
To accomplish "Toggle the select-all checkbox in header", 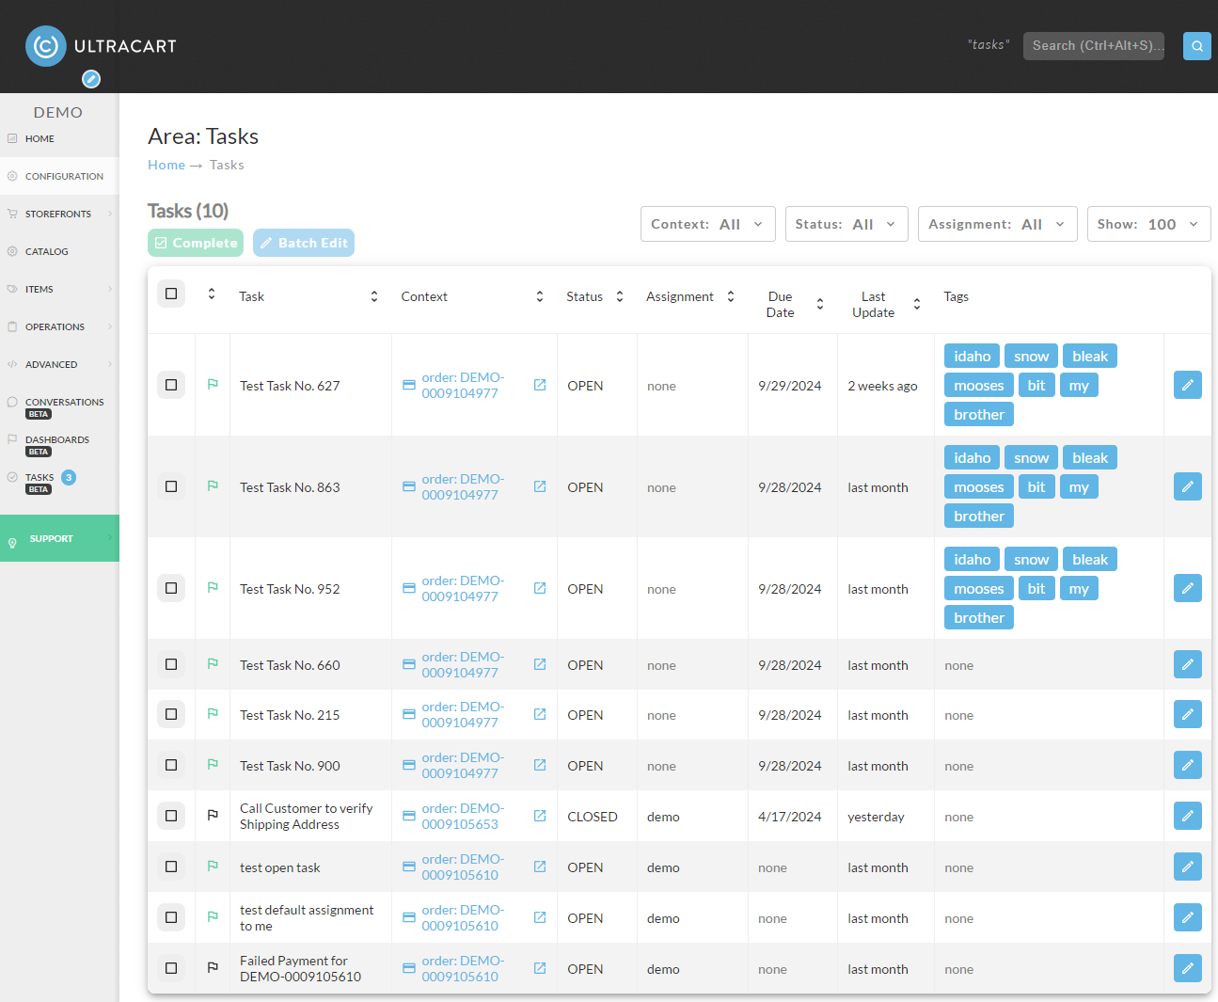I will pyautogui.click(x=171, y=294).
